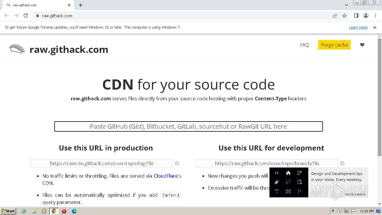Select the development raw.githack.com URL field
Viewport: 382px width, 215px height.
[267, 163]
